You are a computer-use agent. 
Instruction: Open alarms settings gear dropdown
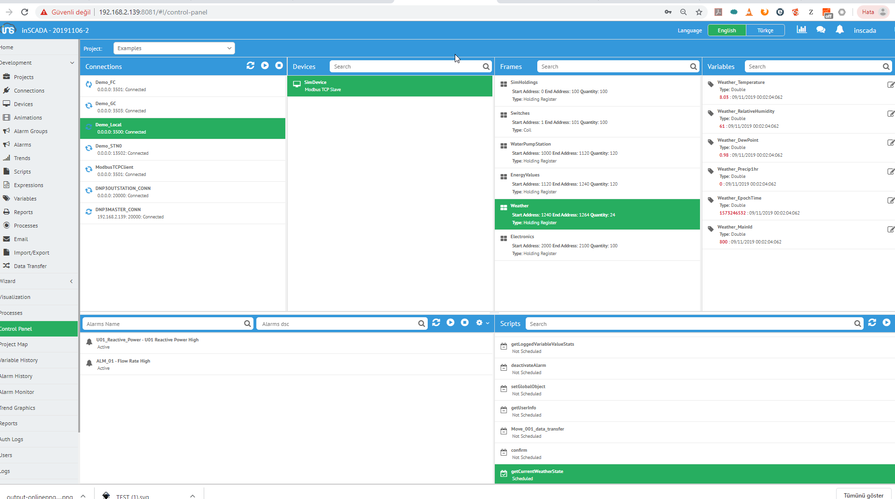[x=482, y=323]
